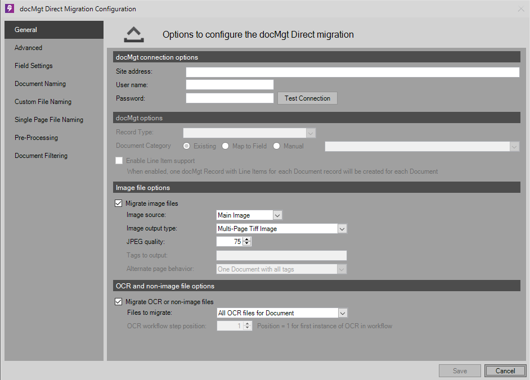530x380 pixels.
Task: Open the Image source dropdown
Action: pyautogui.click(x=277, y=215)
